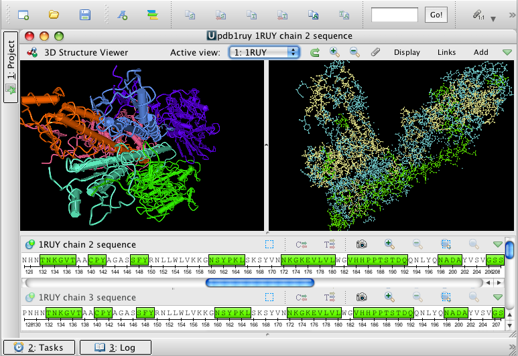Expand green arrow menu of 3D Structure Viewer

pyautogui.click(x=507, y=52)
